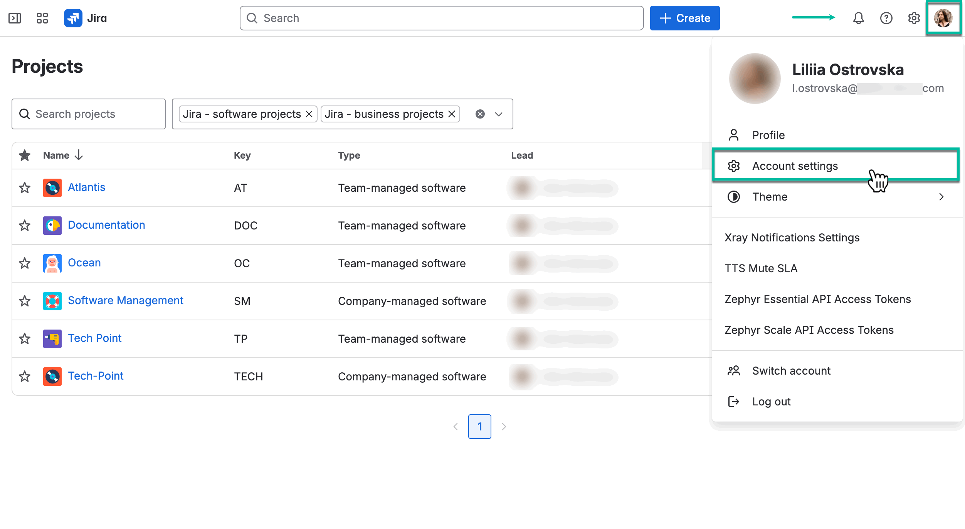Open help using the question mark icon
The height and width of the screenshot is (529, 965).
tap(886, 18)
